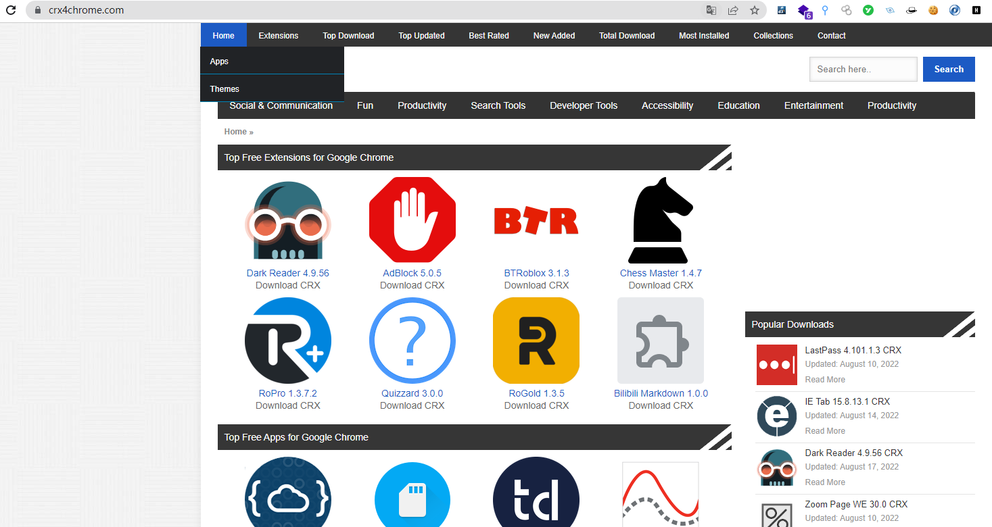The width and height of the screenshot is (992, 527).
Task: Open the Top Updated page
Action: [x=421, y=36]
